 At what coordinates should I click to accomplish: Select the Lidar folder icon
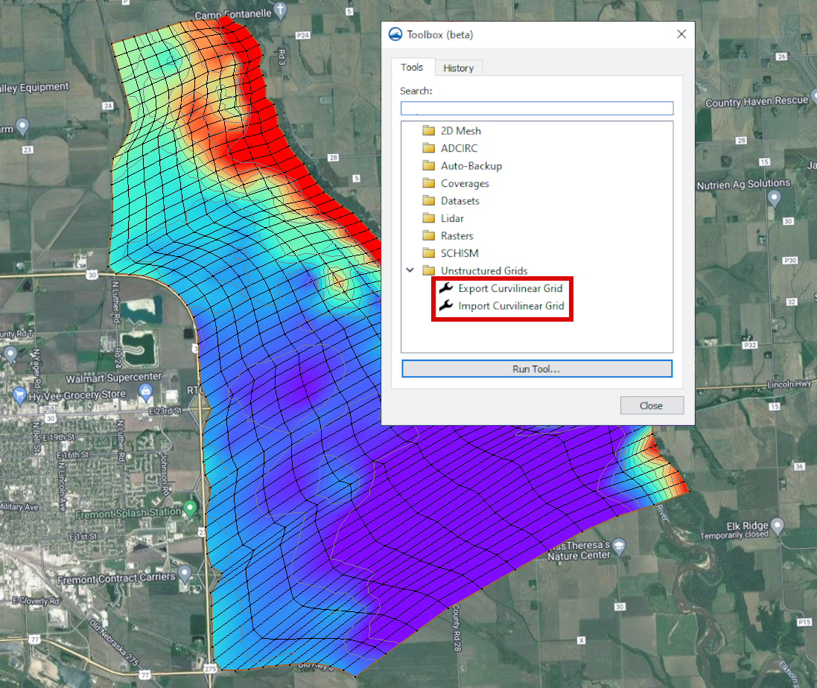point(430,217)
